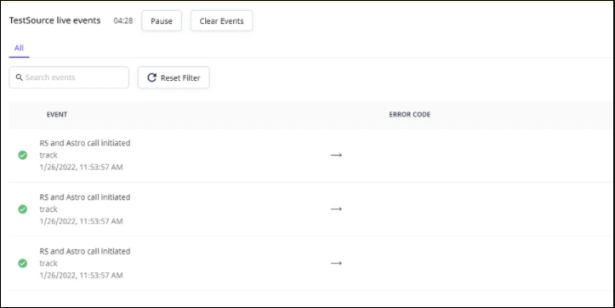Click the EVENT column header
Viewport: 615px width, 308px height.
coord(57,115)
